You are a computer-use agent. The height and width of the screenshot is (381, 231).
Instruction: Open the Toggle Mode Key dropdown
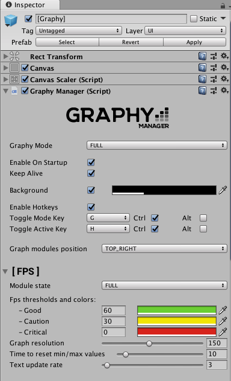[x=108, y=218]
